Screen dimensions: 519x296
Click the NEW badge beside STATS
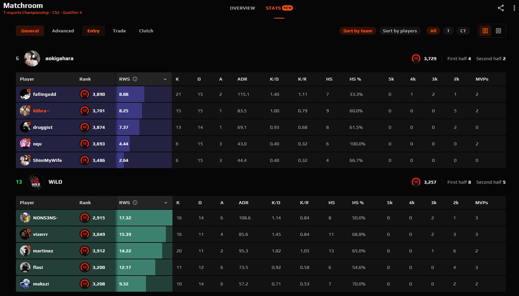(x=288, y=8)
